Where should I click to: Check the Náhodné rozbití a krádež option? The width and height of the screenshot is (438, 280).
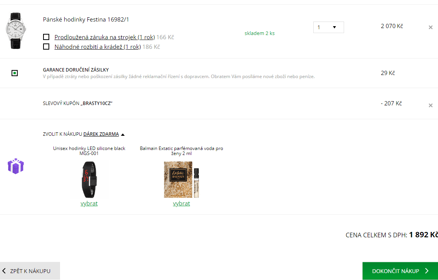[46, 47]
